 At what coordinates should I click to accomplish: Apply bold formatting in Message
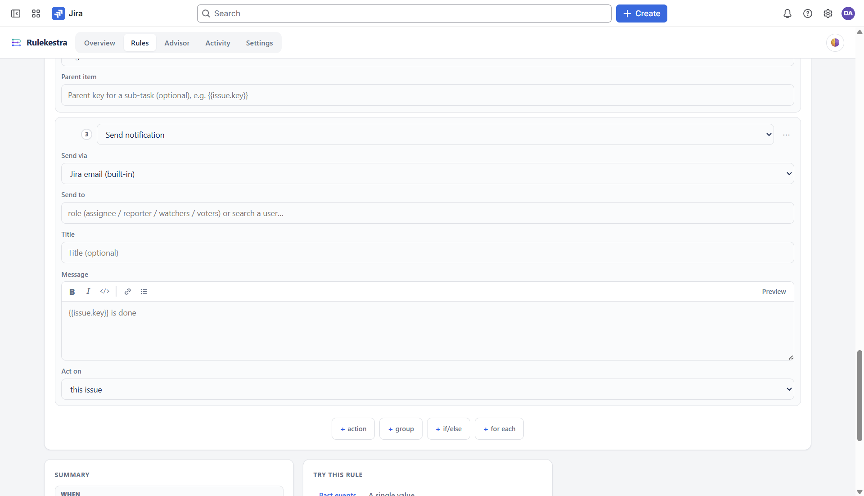click(72, 292)
